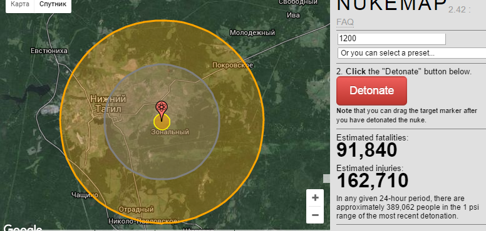Click the yellow fireball circle at ground zero
The image size is (486, 231).
162,122
